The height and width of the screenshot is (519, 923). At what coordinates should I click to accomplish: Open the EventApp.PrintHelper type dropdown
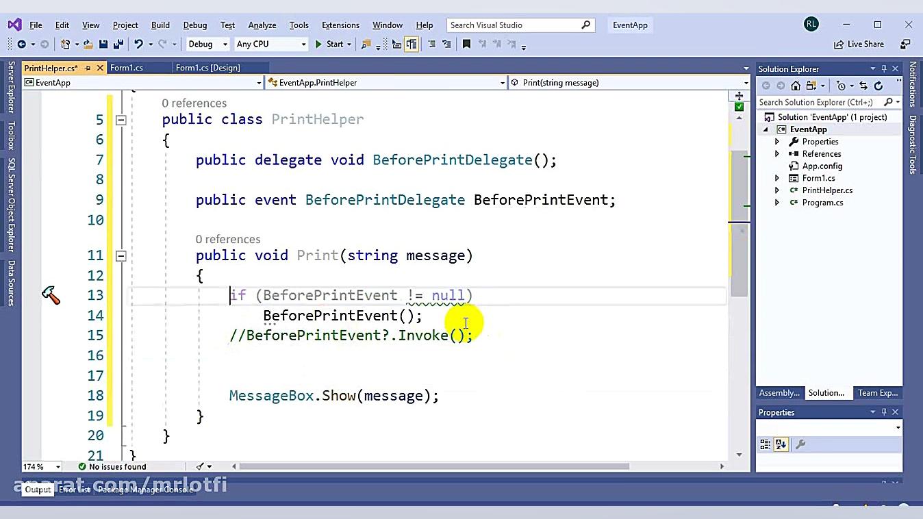(385, 82)
